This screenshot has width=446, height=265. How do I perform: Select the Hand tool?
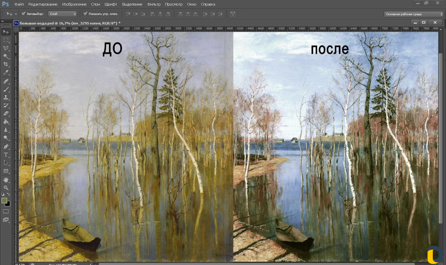[6, 180]
